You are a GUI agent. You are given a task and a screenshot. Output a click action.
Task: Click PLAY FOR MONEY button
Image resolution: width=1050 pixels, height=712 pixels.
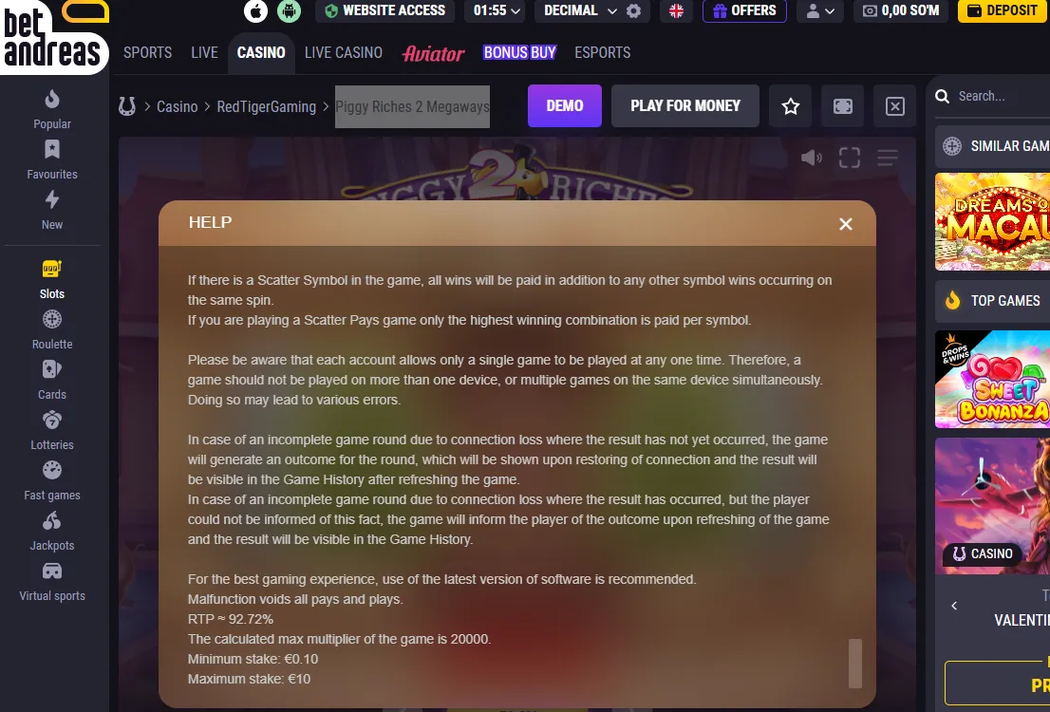click(685, 105)
